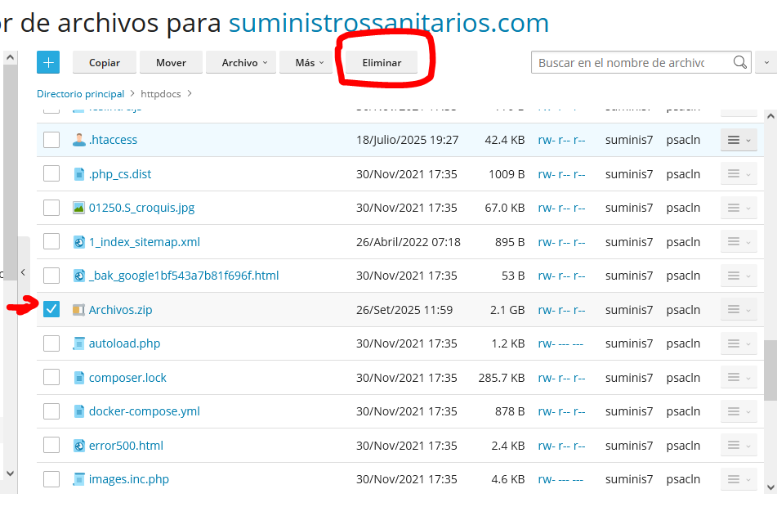Focus the file name search field

pyautogui.click(x=632, y=62)
